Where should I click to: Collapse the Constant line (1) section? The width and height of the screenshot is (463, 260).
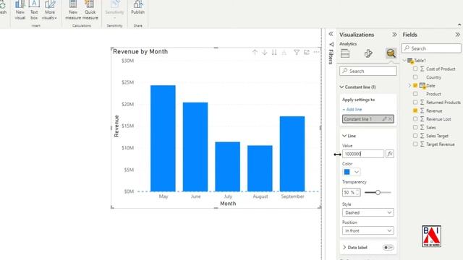342,87
